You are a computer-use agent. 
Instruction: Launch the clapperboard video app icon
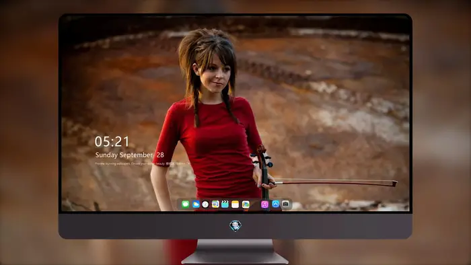225,204
